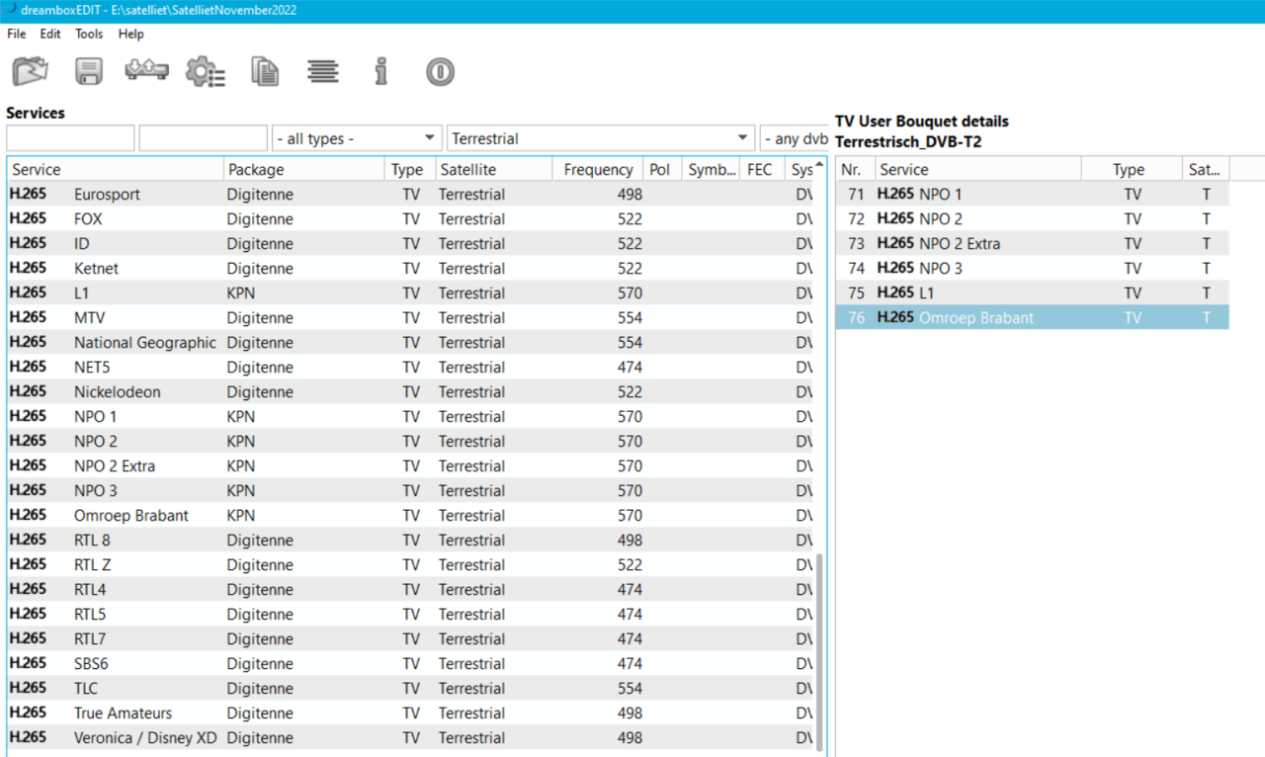
Task: Open the 'any dvb' system dropdown
Action: [795, 138]
